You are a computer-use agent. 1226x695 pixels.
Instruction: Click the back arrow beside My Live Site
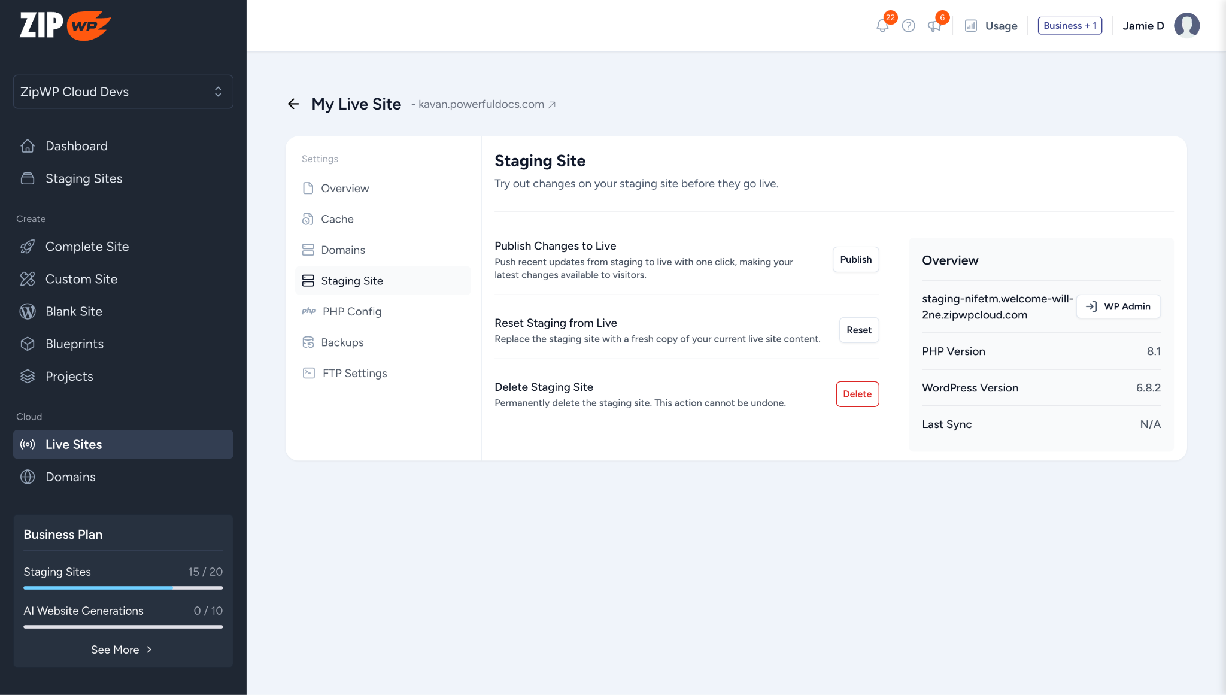pos(293,104)
